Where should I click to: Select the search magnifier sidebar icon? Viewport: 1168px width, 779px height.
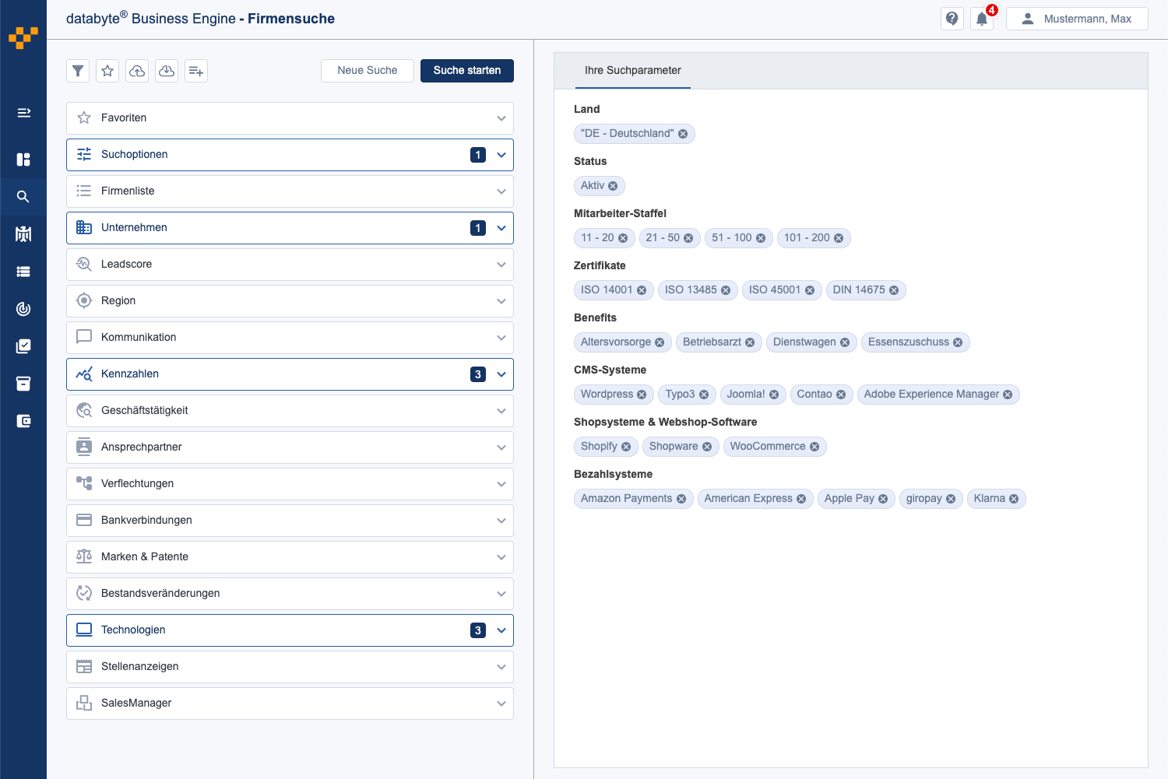[23, 197]
